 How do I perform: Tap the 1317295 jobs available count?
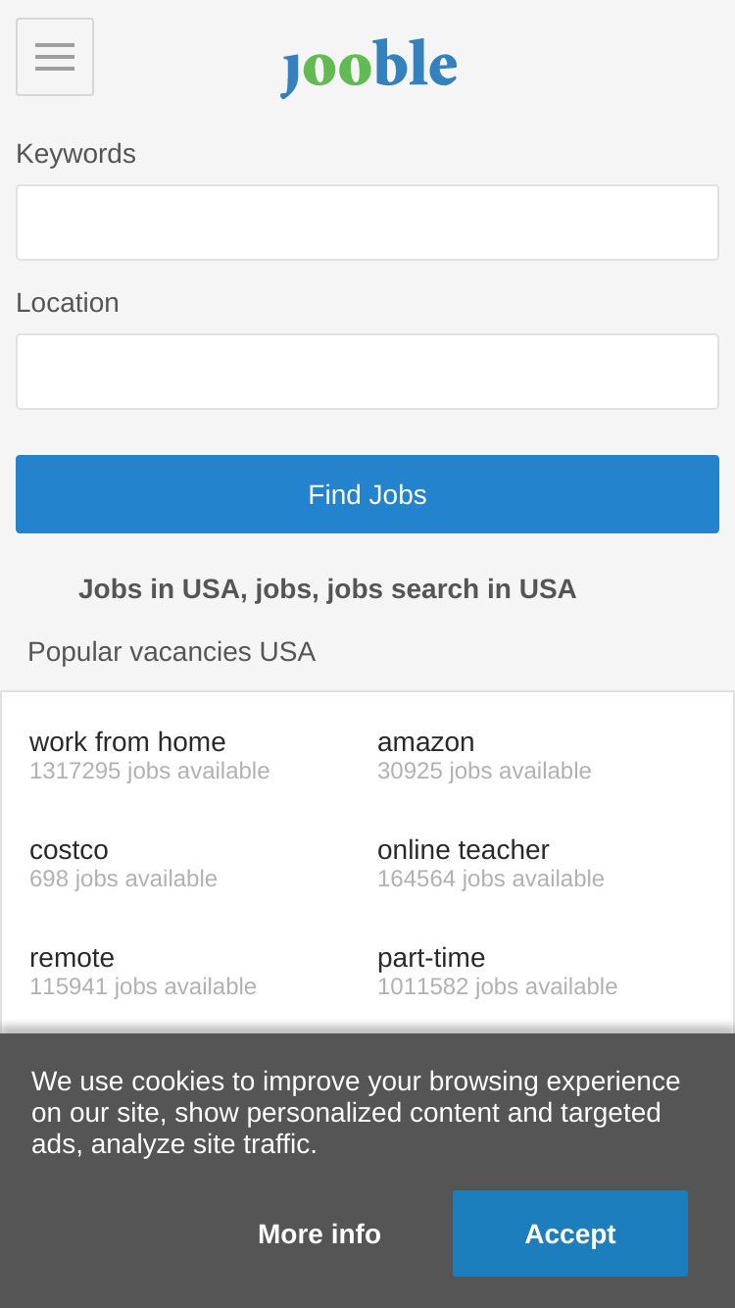tap(149, 771)
